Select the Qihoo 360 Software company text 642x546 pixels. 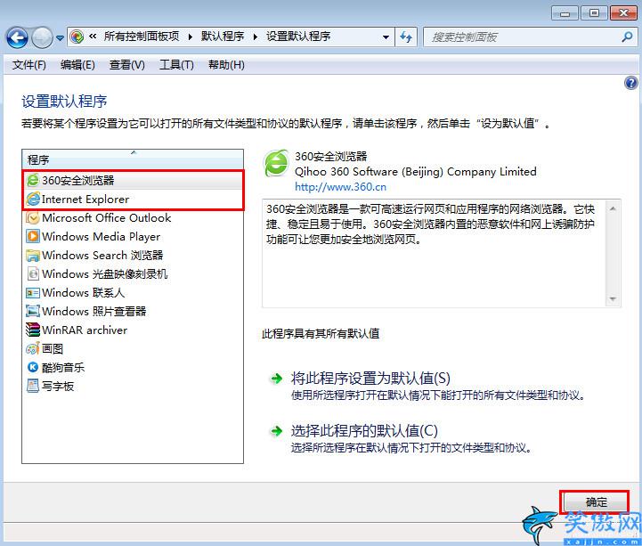(416, 172)
